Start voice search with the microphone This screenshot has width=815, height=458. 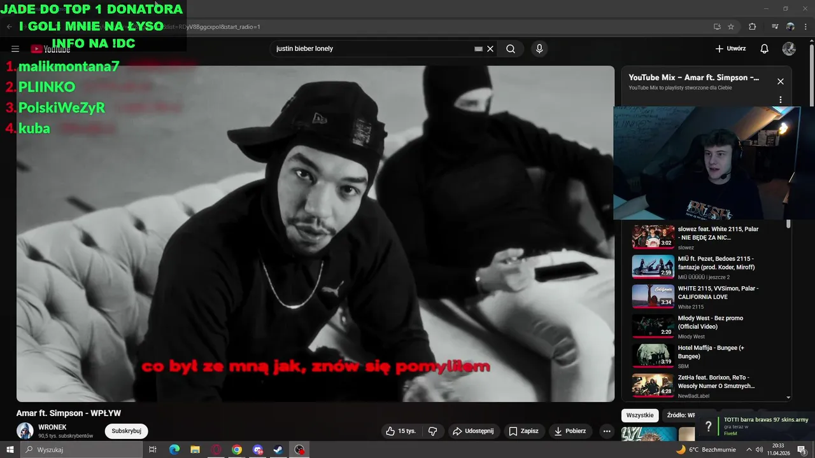point(539,49)
